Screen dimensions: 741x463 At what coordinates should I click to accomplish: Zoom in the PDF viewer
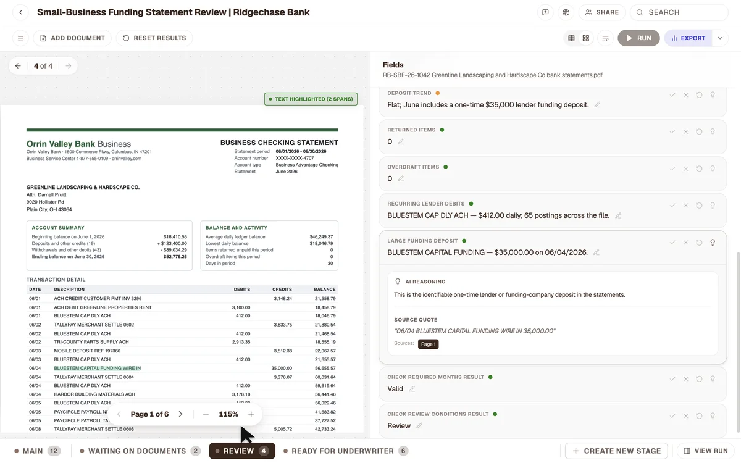(x=251, y=414)
